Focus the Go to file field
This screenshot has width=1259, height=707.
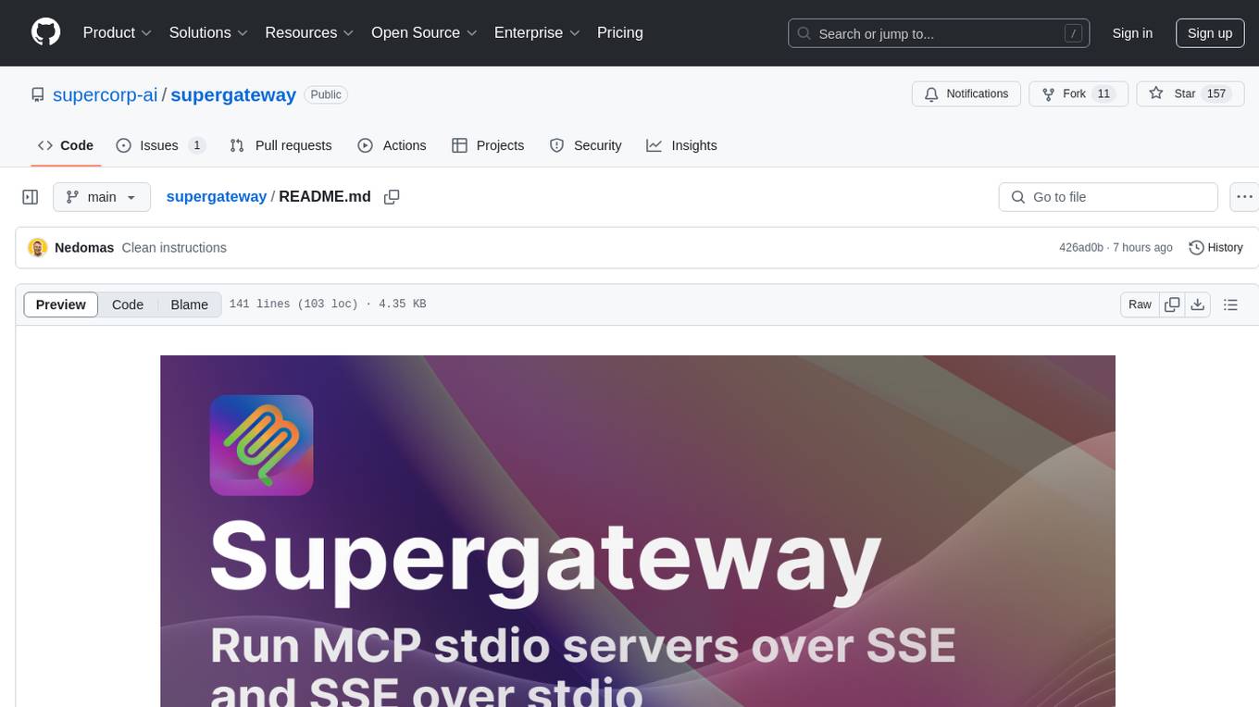(x=1108, y=197)
